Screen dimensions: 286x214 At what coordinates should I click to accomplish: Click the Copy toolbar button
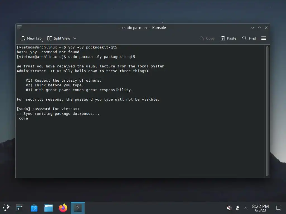(x=207, y=38)
